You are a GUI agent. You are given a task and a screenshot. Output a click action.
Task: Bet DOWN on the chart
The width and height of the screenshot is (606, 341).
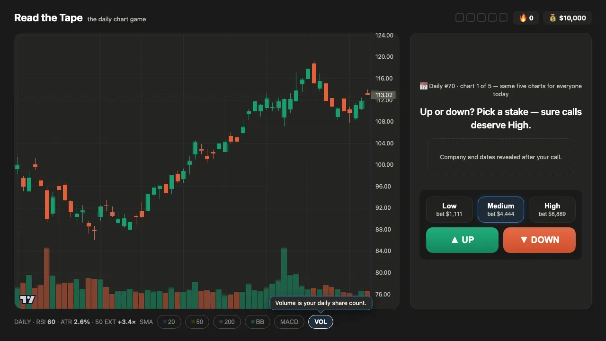click(540, 240)
